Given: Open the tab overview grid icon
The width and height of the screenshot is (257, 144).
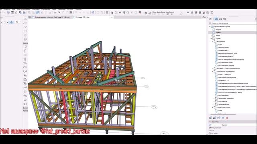Looking at the screenshot, I should pos(30,17).
